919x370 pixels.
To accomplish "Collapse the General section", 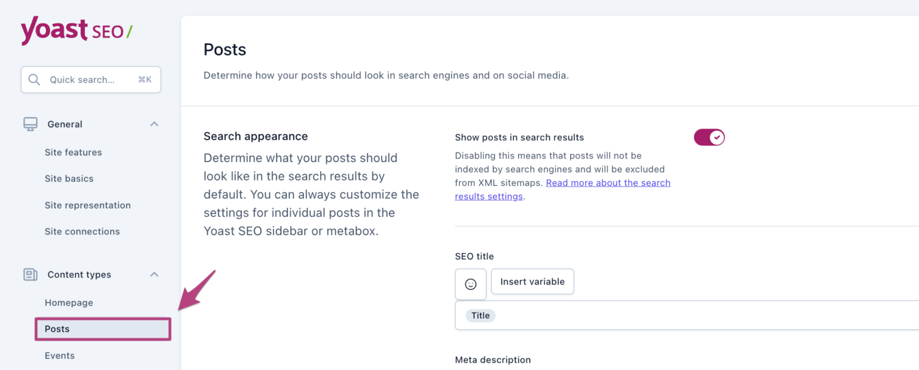I will (154, 124).
